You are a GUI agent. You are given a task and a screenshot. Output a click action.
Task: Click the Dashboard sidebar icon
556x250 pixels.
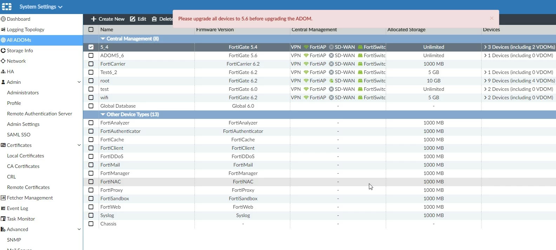pos(3,19)
